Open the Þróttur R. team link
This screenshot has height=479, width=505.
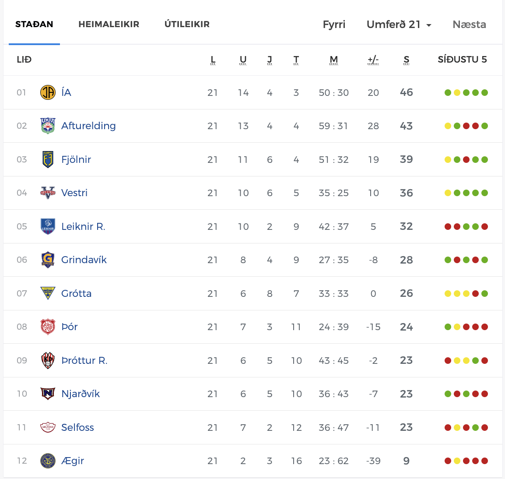coord(84,360)
